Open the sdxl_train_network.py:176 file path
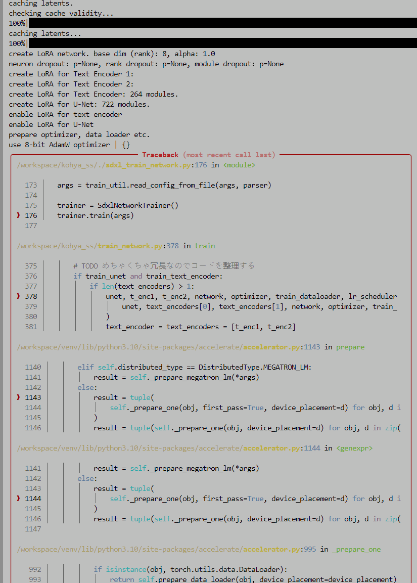Screen dimensions: 417x583 point(112,165)
